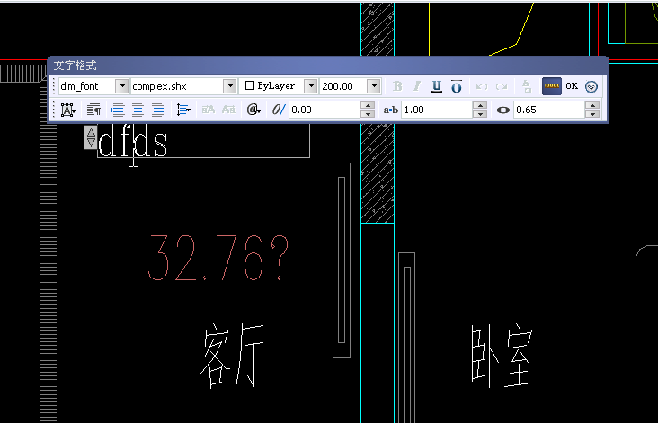Viewport: 658px width, 423px height.
Task: Click the width factor oval icon
Action: [x=502, y=110]
